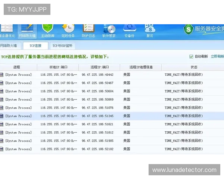224x179 pixels.
Task: Click 美国 in the port 50869 row
Action: point(127,99)
